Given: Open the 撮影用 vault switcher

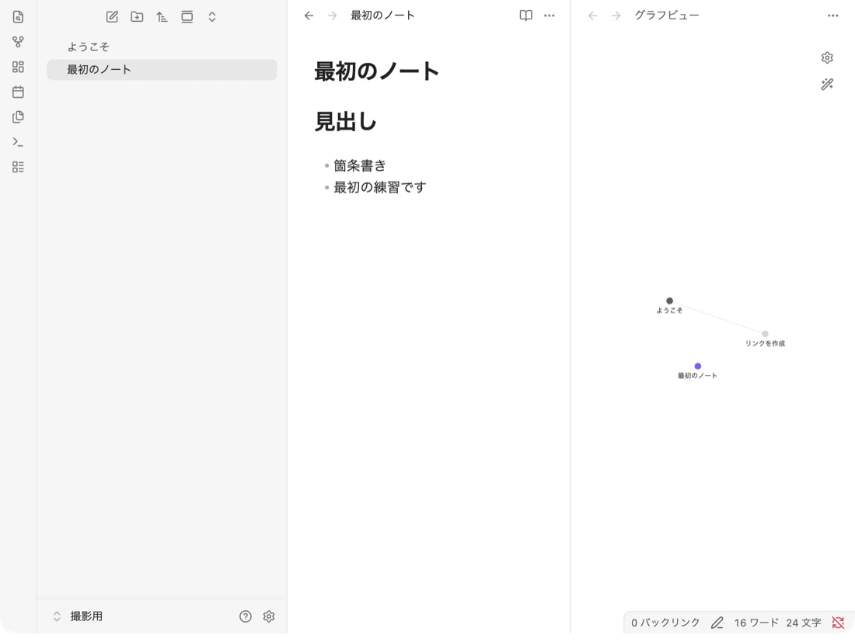Looking at the screenshot, I should (78, 616).
